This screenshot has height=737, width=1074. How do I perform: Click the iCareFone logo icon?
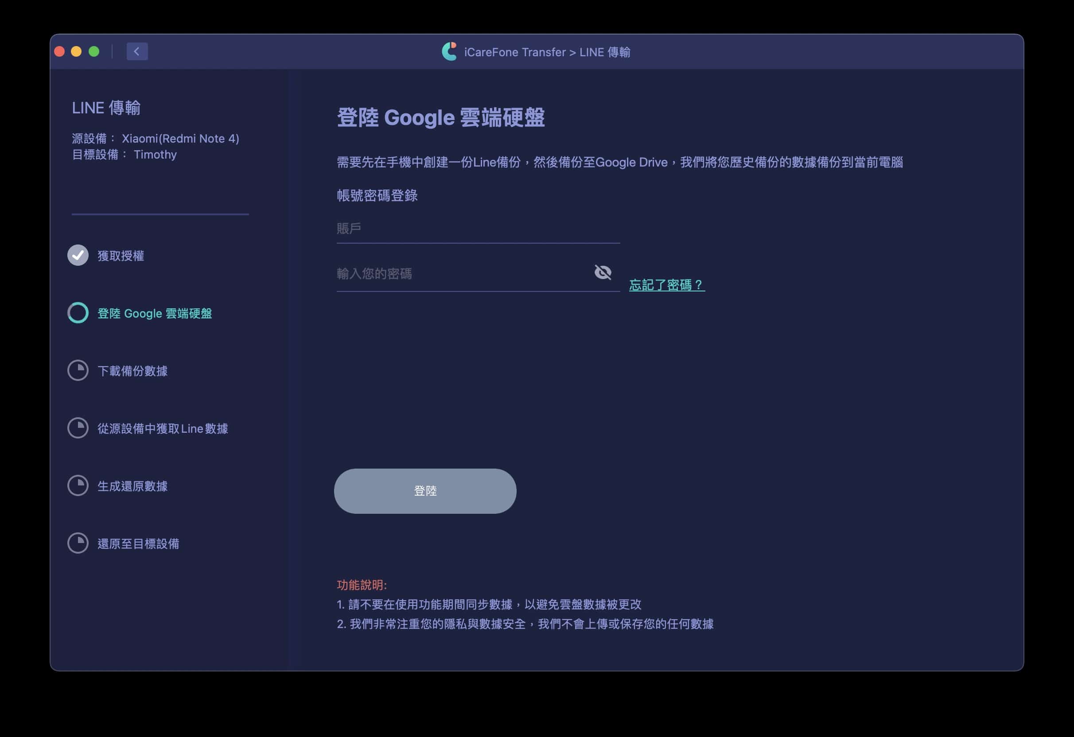click(x=449, y=51)
